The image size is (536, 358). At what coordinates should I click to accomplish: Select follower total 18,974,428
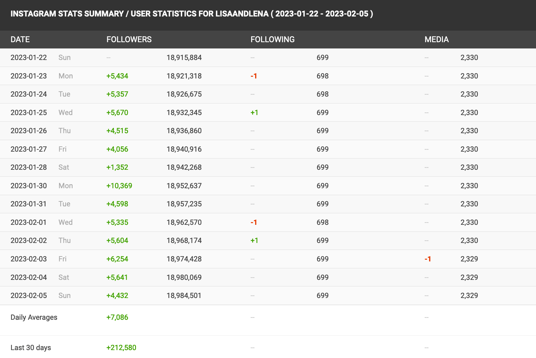pos(184,259)
